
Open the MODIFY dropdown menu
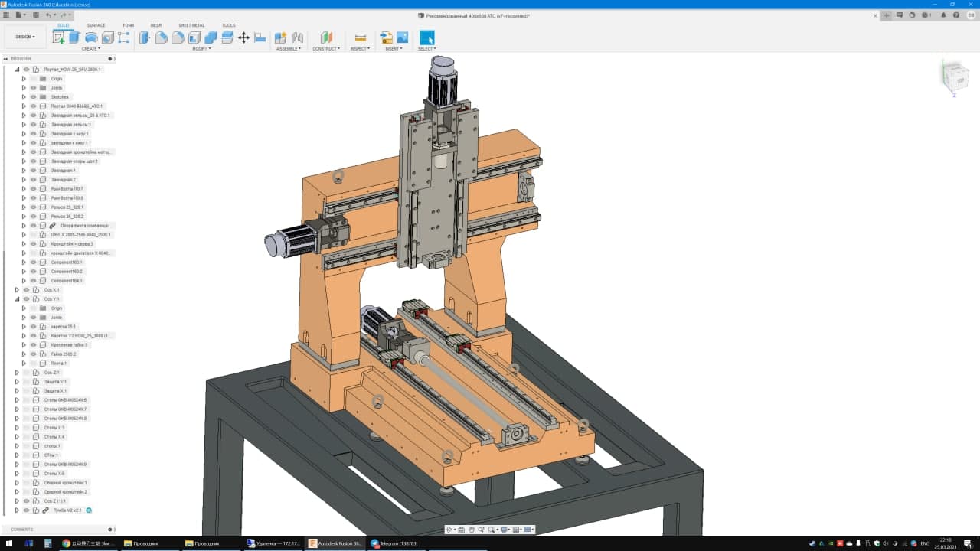[201, 49]
